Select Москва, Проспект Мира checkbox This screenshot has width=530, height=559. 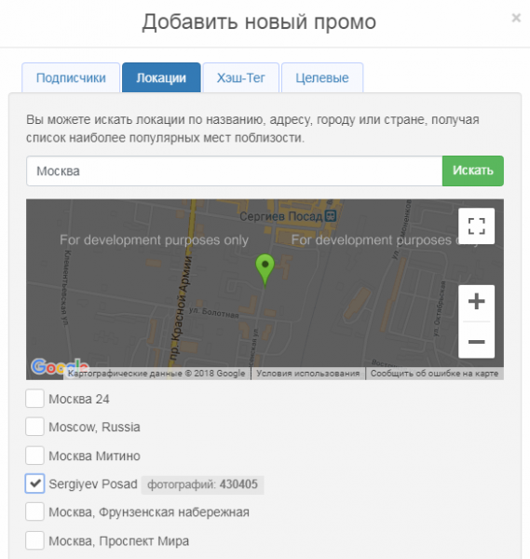[x=34, y=540]
